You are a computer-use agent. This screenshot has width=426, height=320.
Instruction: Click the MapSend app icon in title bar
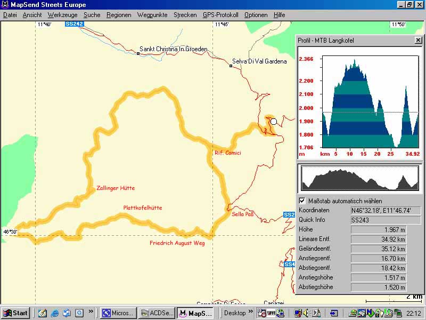[5, 5]
